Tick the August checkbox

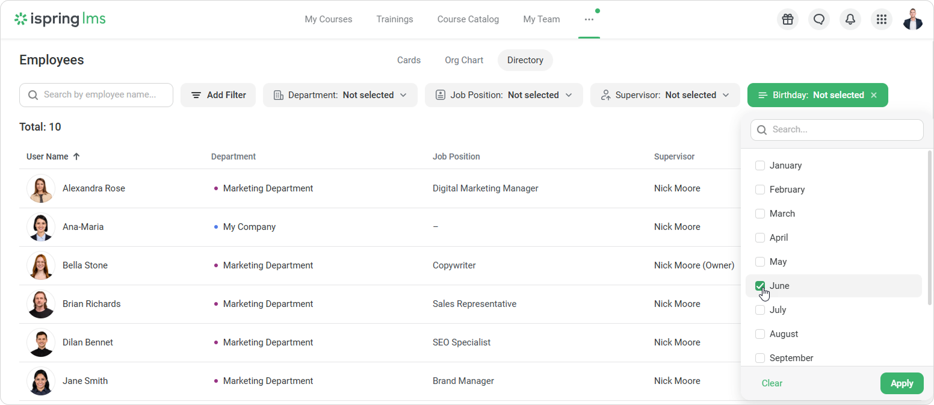click(760, 334)
